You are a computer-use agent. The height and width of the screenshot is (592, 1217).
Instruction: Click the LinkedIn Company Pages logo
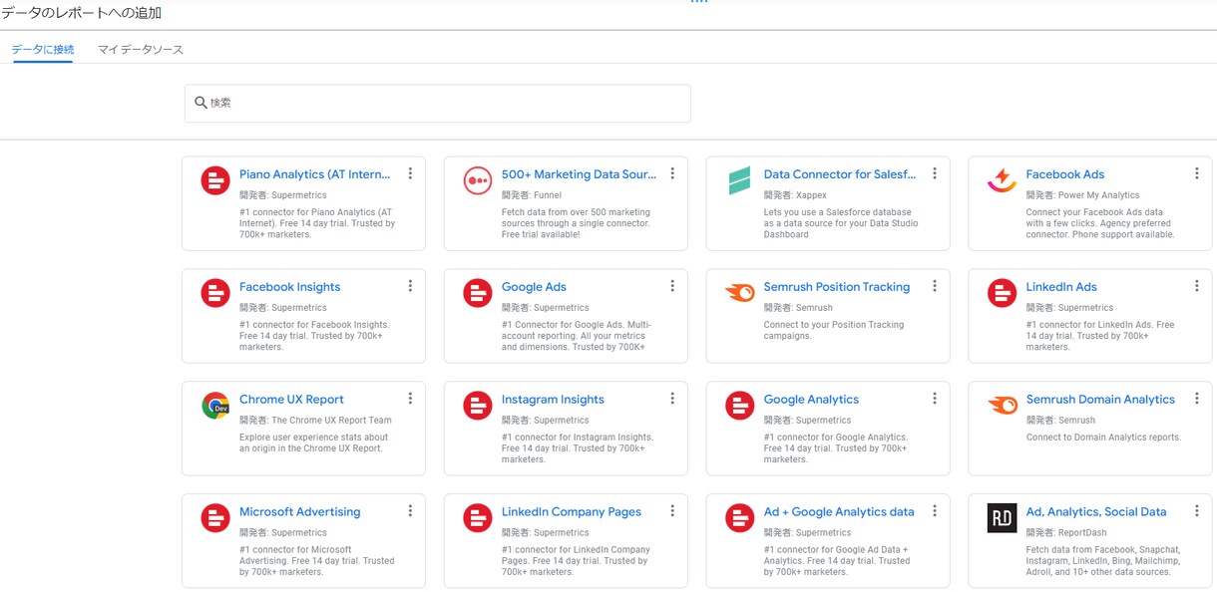point(478,518)
